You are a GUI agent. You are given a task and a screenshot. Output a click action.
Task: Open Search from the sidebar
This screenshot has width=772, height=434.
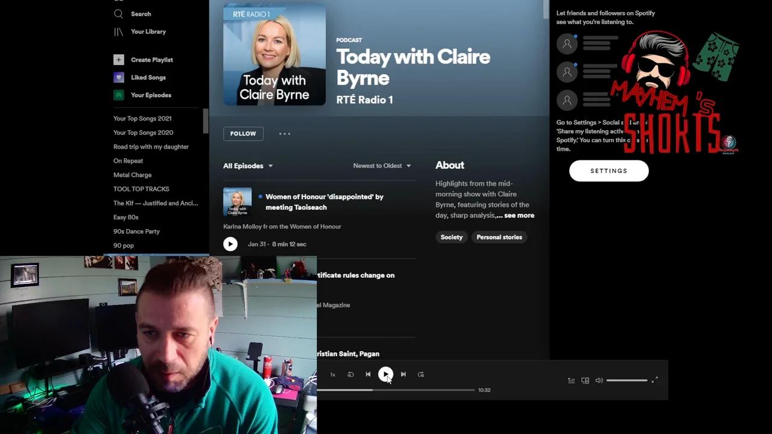pyautogui.click(x=141, y=14)
